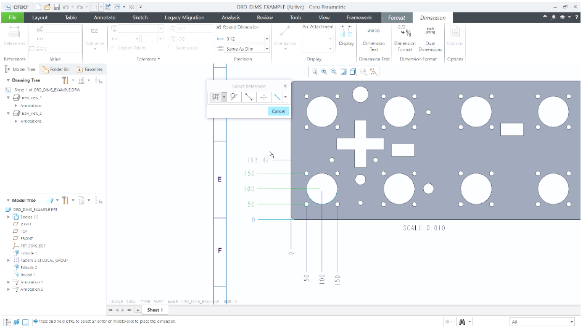The image size is (583, 326).
Task: Switch to the Favorites navigator tab
Action: [90, 69]
